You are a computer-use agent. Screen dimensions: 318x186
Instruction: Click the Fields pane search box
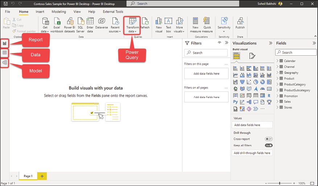click(296, 52)
